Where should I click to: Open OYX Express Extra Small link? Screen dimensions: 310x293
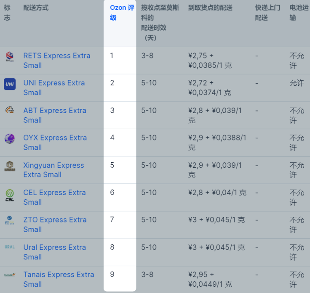point(55,143)
